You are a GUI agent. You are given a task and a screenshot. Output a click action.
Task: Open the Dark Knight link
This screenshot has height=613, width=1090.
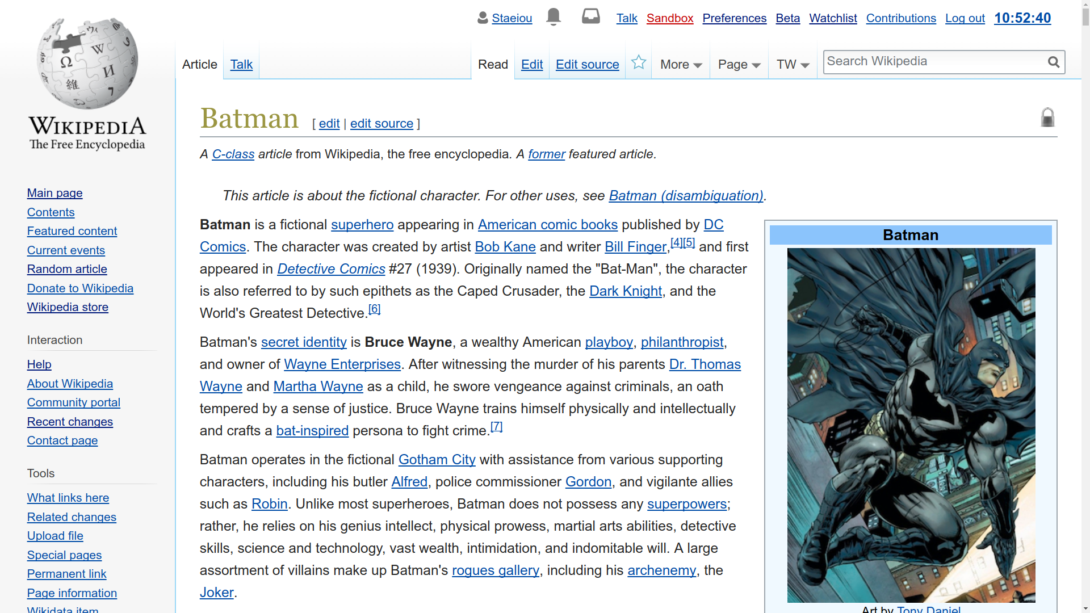click(x=626, y=291)
